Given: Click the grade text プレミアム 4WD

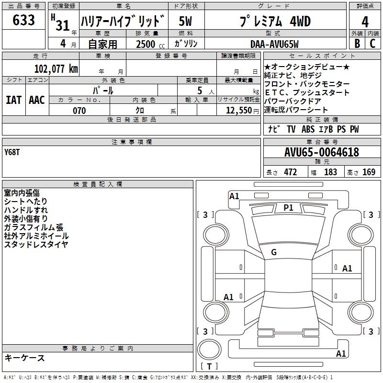Looking at the screenshot, I should tap(275, 21).
